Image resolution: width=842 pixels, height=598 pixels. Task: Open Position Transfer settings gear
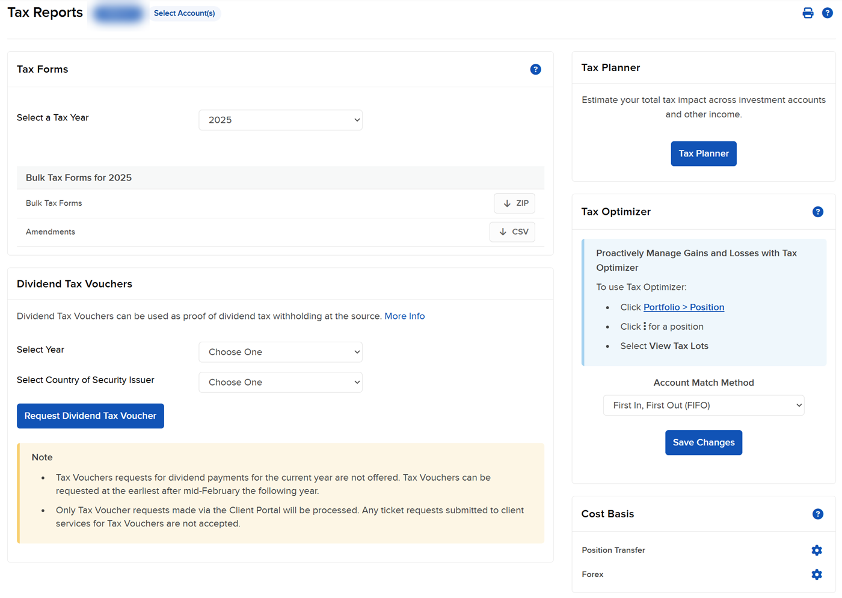coord(816,550)
